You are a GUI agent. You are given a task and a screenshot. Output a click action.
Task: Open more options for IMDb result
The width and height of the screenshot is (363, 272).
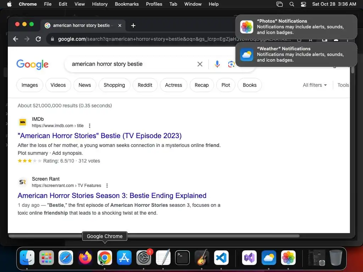(x=90, y=126)
